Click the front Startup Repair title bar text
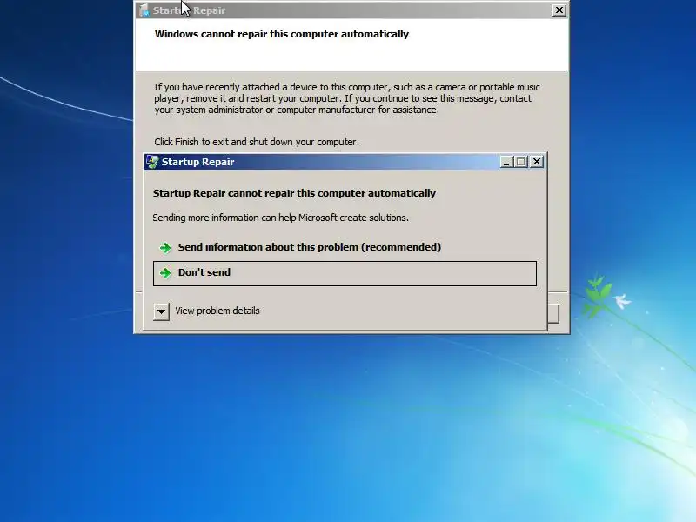 (x=198, y=162)
